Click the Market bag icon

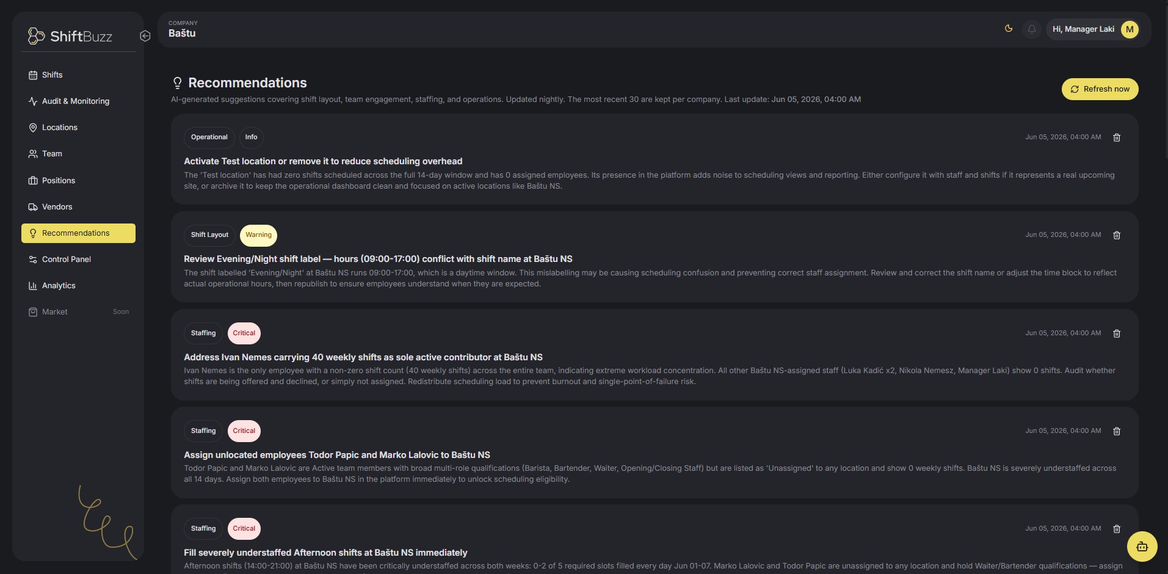tap(33, 312)
